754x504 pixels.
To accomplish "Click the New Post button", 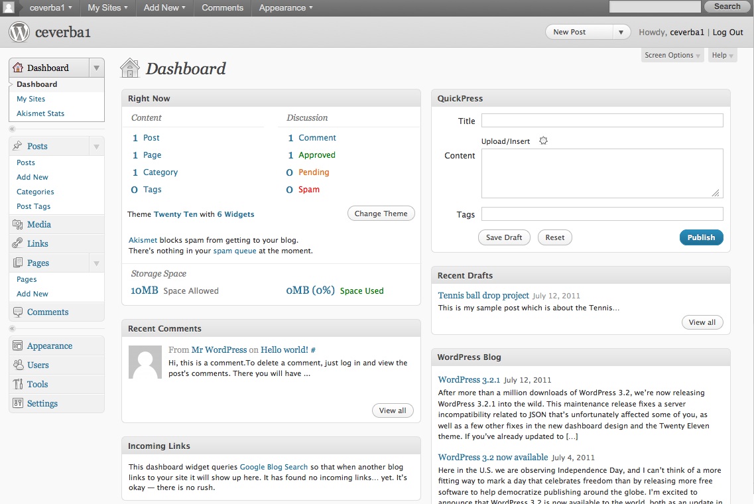I will click(580, 32).
